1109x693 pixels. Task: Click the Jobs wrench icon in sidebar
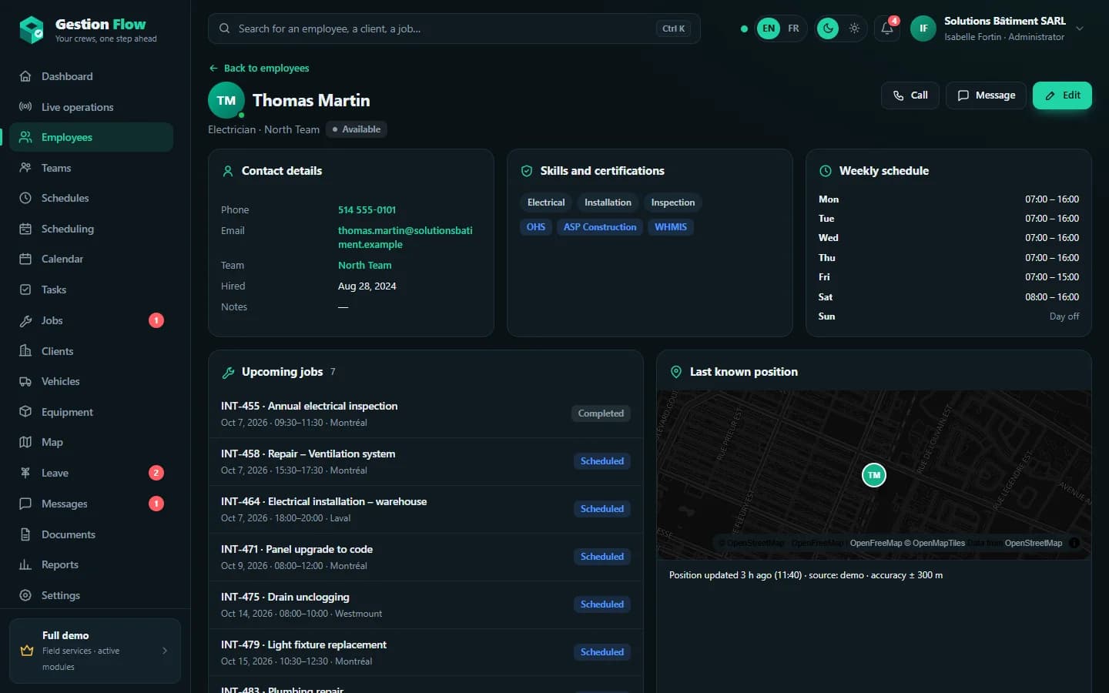(x=25, y=320)
